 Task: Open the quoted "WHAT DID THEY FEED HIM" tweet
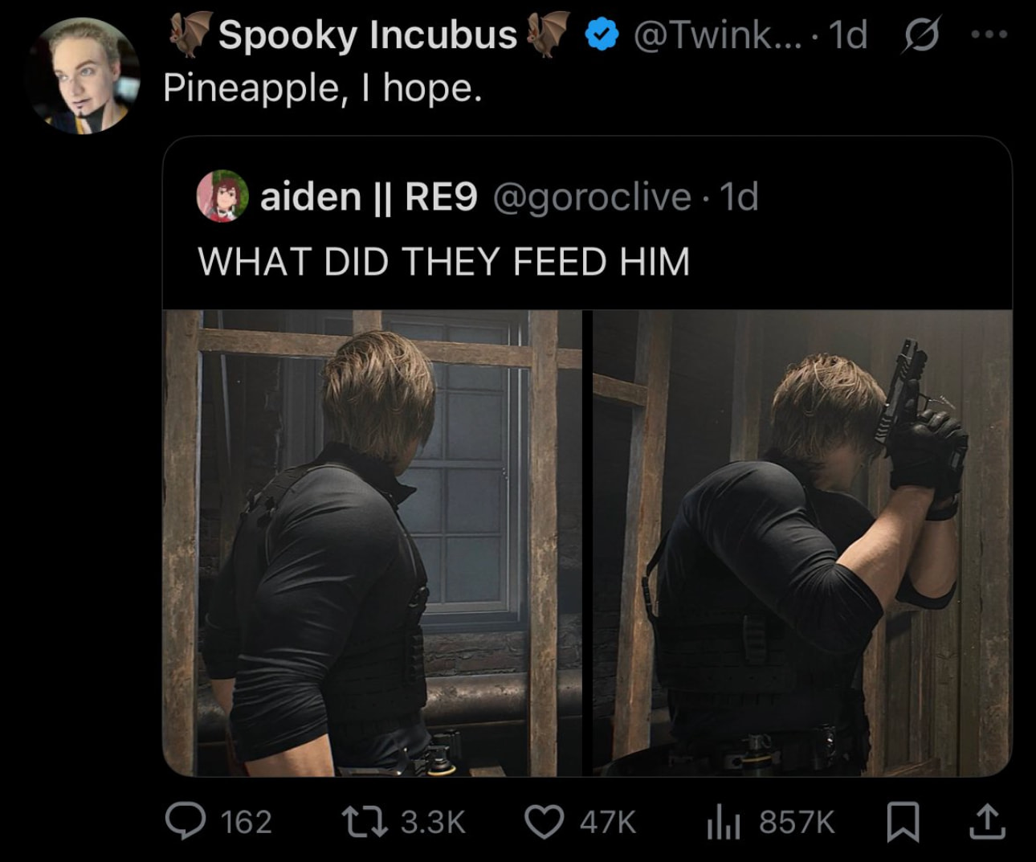pyautogui.click(x=443, y=261)
